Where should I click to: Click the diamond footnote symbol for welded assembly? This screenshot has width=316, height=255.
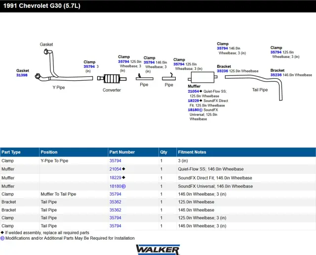click(2, 233)
